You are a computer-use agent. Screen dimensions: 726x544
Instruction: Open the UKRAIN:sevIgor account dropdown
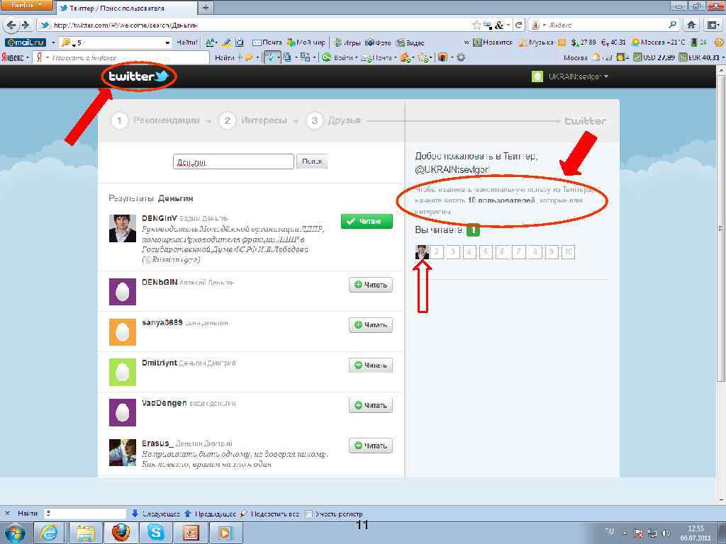click(x=570, y=76)
